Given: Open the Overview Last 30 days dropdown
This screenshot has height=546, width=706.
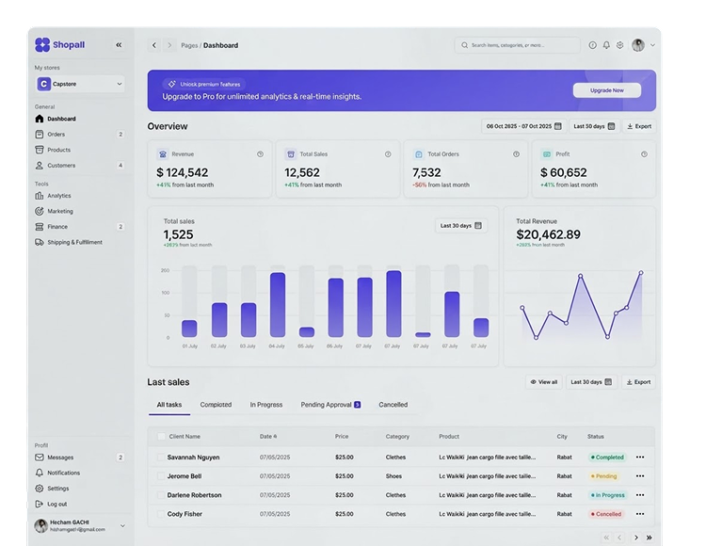Looking at the screenshot, I should tap(594, 126).
